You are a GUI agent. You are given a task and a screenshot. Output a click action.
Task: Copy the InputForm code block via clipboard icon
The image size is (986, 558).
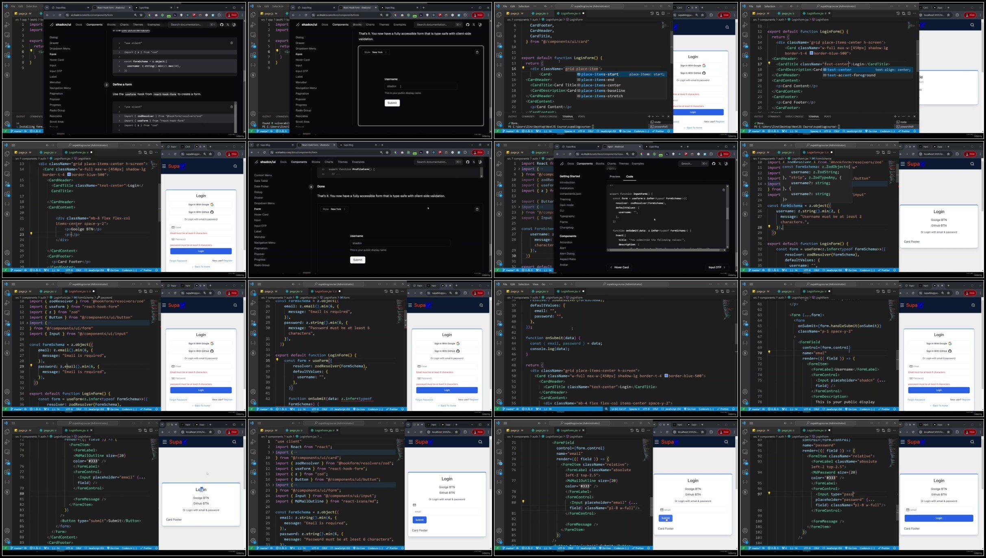tap(723, 190)
